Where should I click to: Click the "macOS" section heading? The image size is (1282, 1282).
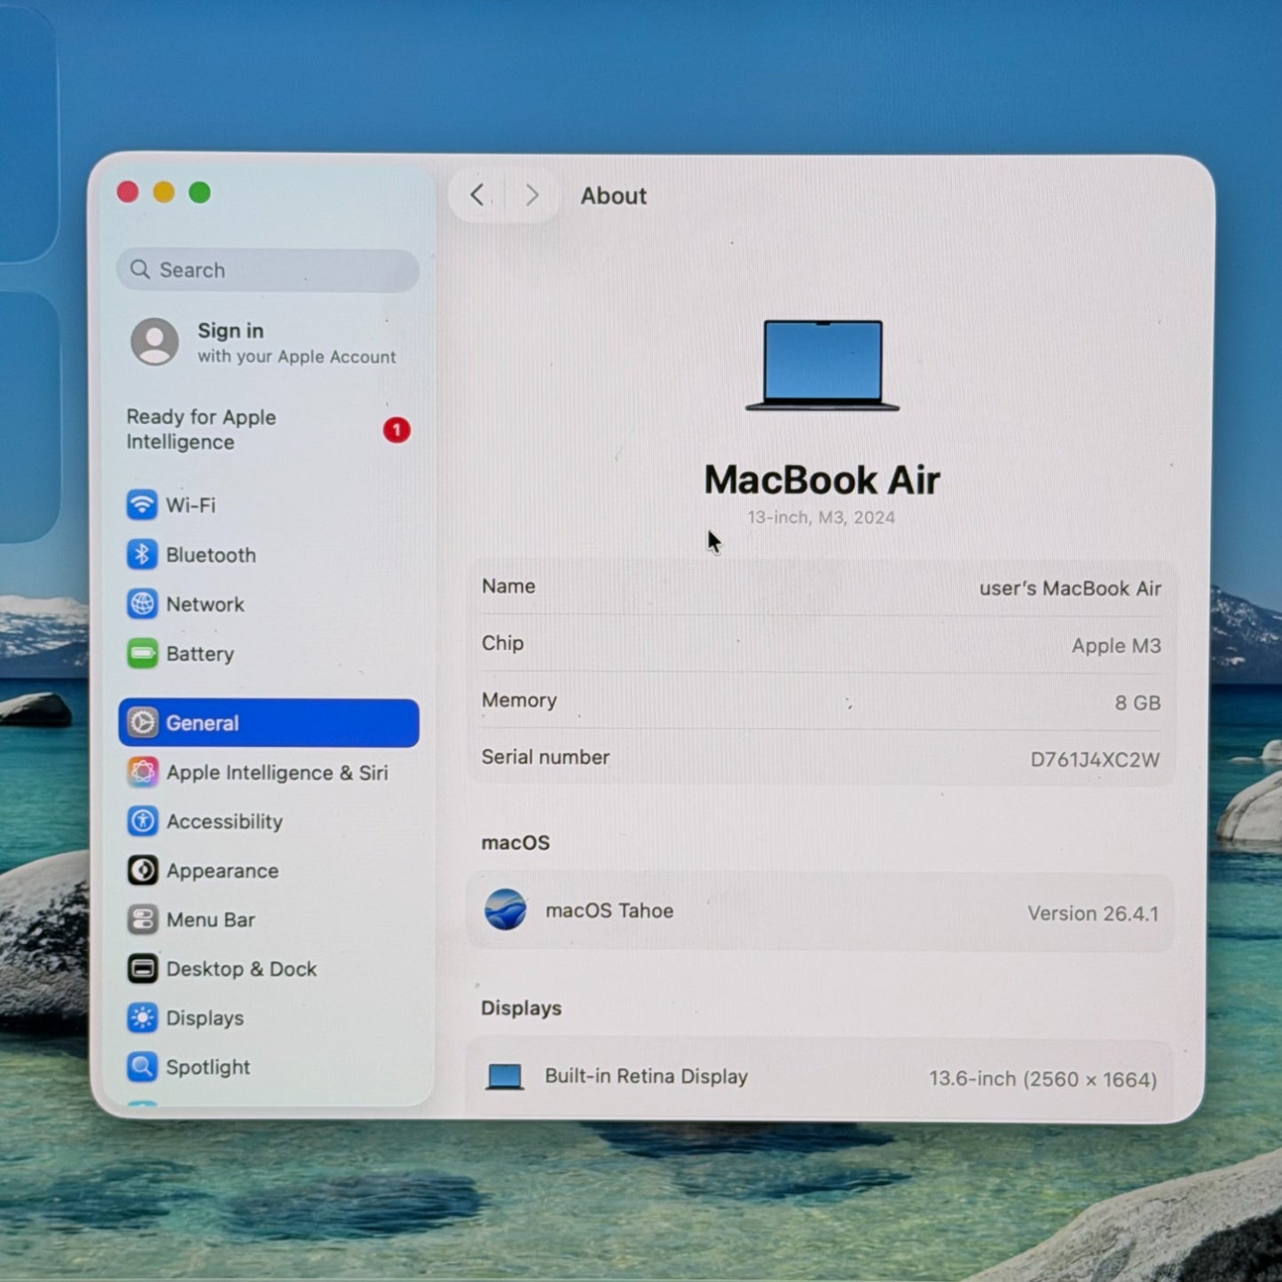pos(515,843)
